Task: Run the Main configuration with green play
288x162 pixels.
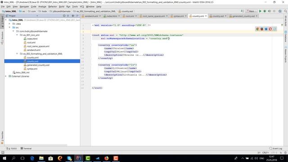Action: coord(260,11)
